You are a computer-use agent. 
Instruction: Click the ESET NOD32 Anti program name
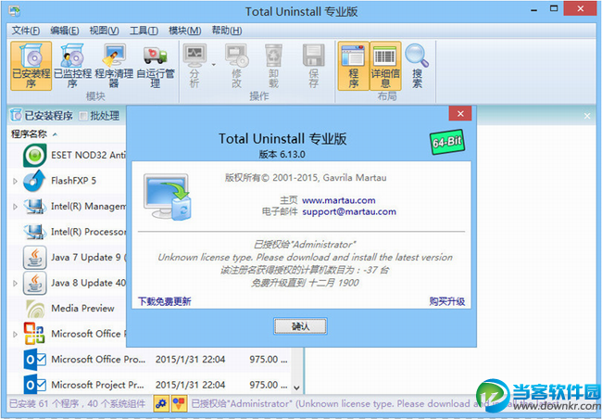pyautogui.click(x=88, y=155)
